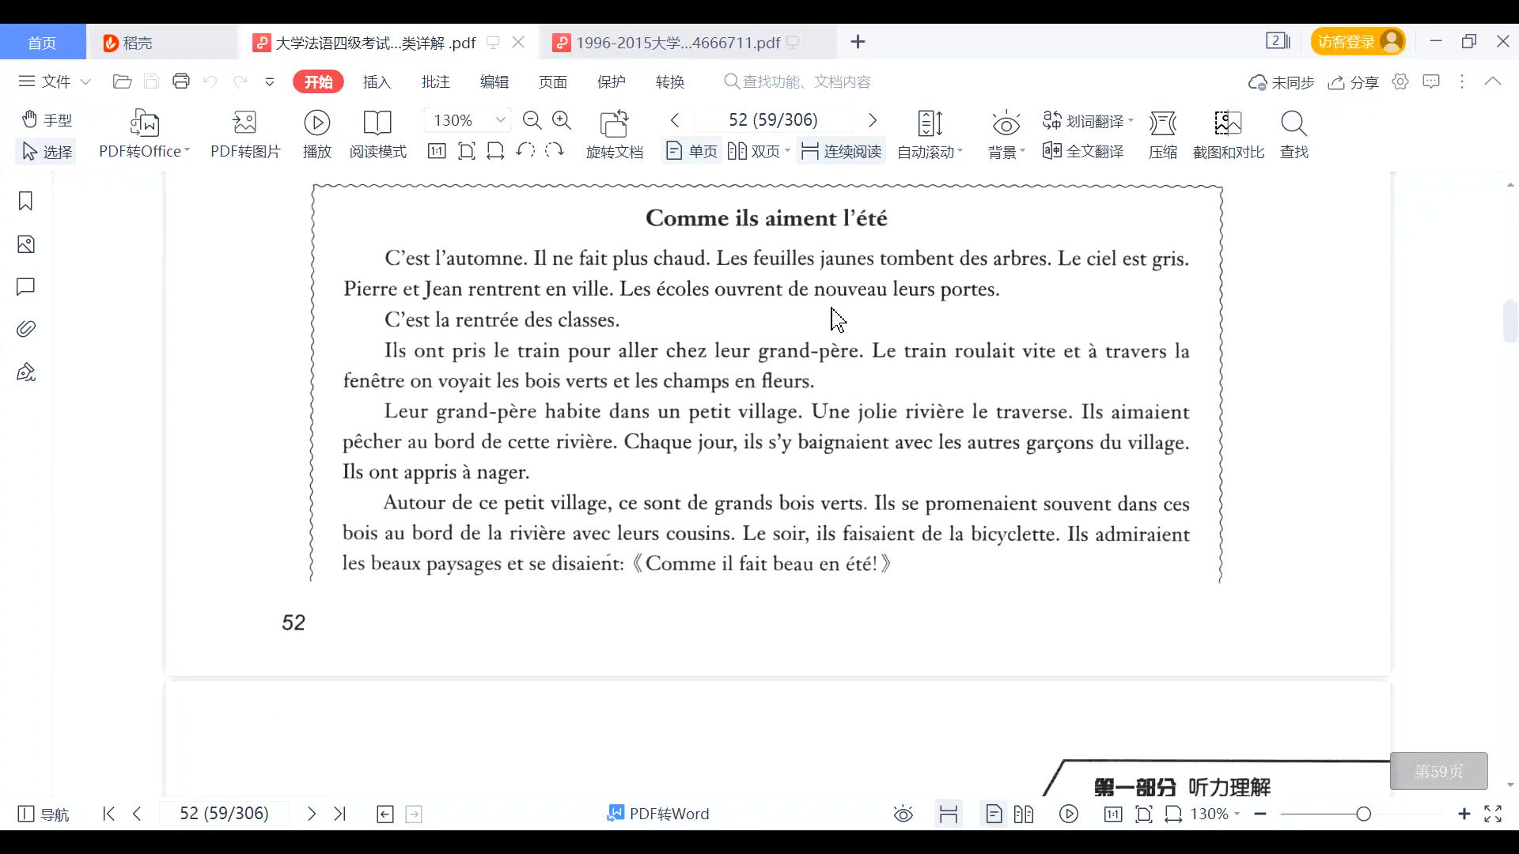Open the Edit ribbon tab
1519x854 pixels.
494,81
